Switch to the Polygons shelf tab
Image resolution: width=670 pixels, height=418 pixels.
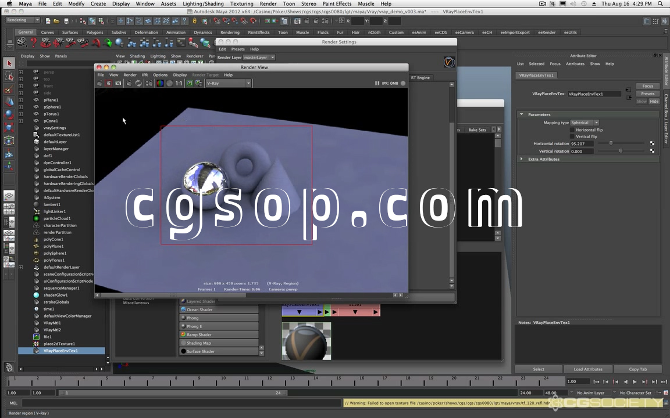coord(94,32)
